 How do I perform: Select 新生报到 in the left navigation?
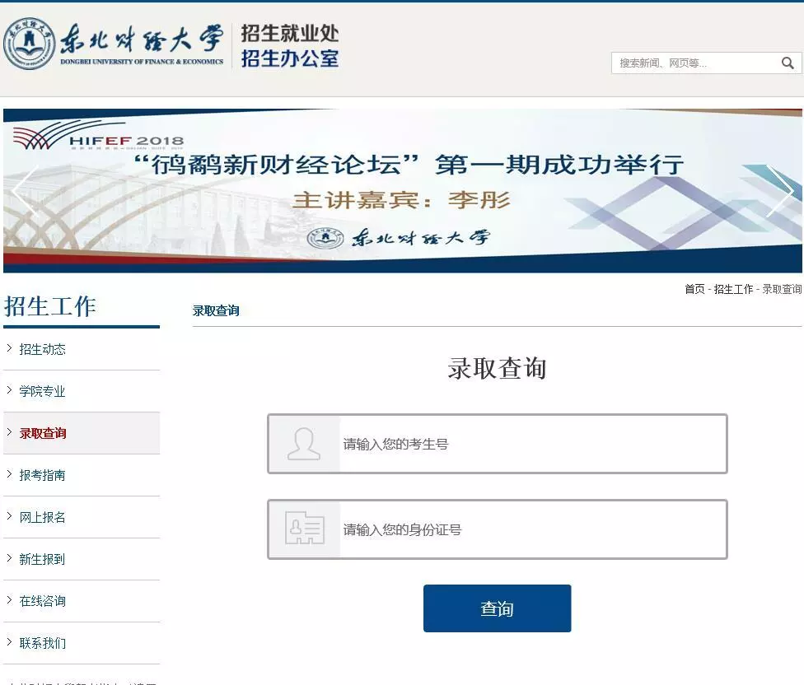41,559
